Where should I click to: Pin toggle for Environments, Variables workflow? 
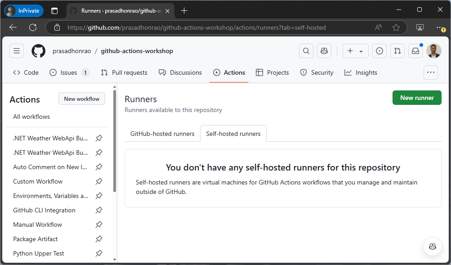coord(99,196)
